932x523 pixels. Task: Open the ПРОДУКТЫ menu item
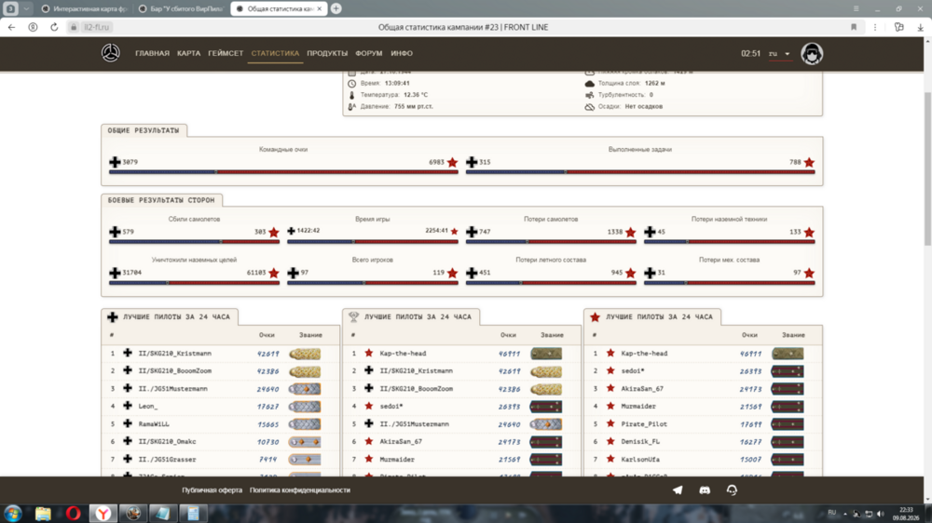(327, 53)
